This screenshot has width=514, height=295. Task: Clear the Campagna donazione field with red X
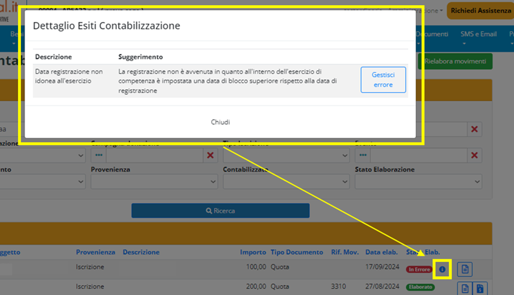tap(210, 155)
